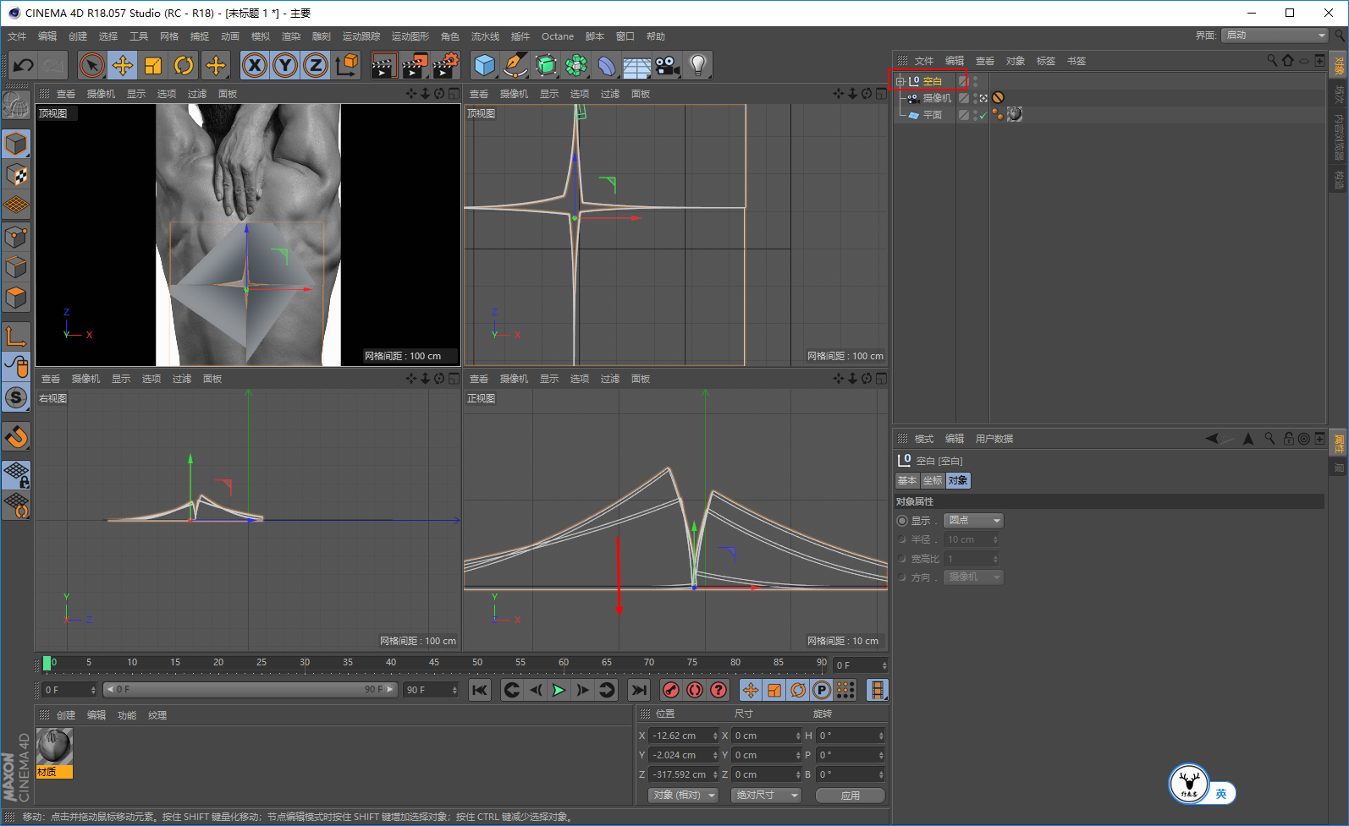
Task: Click the green Subdivision Surface generator icon
Action: [546, 65]
